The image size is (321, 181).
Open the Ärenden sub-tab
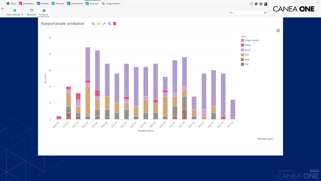tap(31, 12)
